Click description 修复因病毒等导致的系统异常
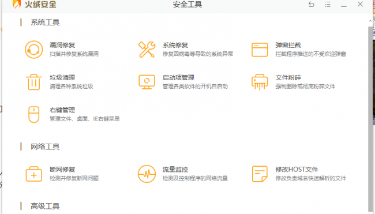Screen dimensions: 375x214 tap(198, 54)
